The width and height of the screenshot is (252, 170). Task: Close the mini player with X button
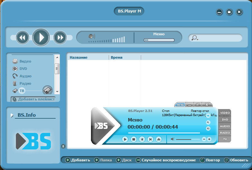coord(207,105)
